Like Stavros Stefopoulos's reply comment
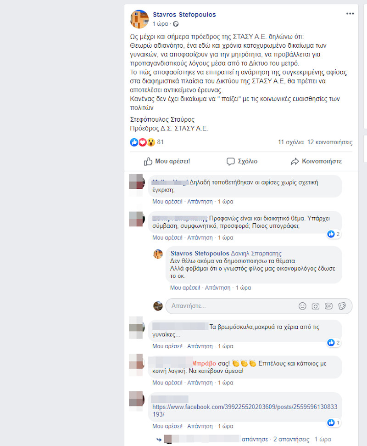Image resolution: width=367 pixels, height=446 pixels. click(185, 288)
